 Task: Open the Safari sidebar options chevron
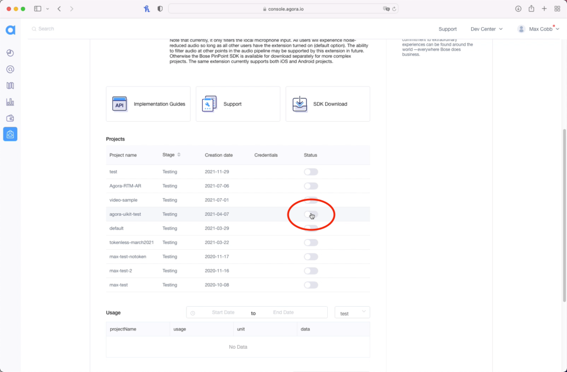(48, 9)
